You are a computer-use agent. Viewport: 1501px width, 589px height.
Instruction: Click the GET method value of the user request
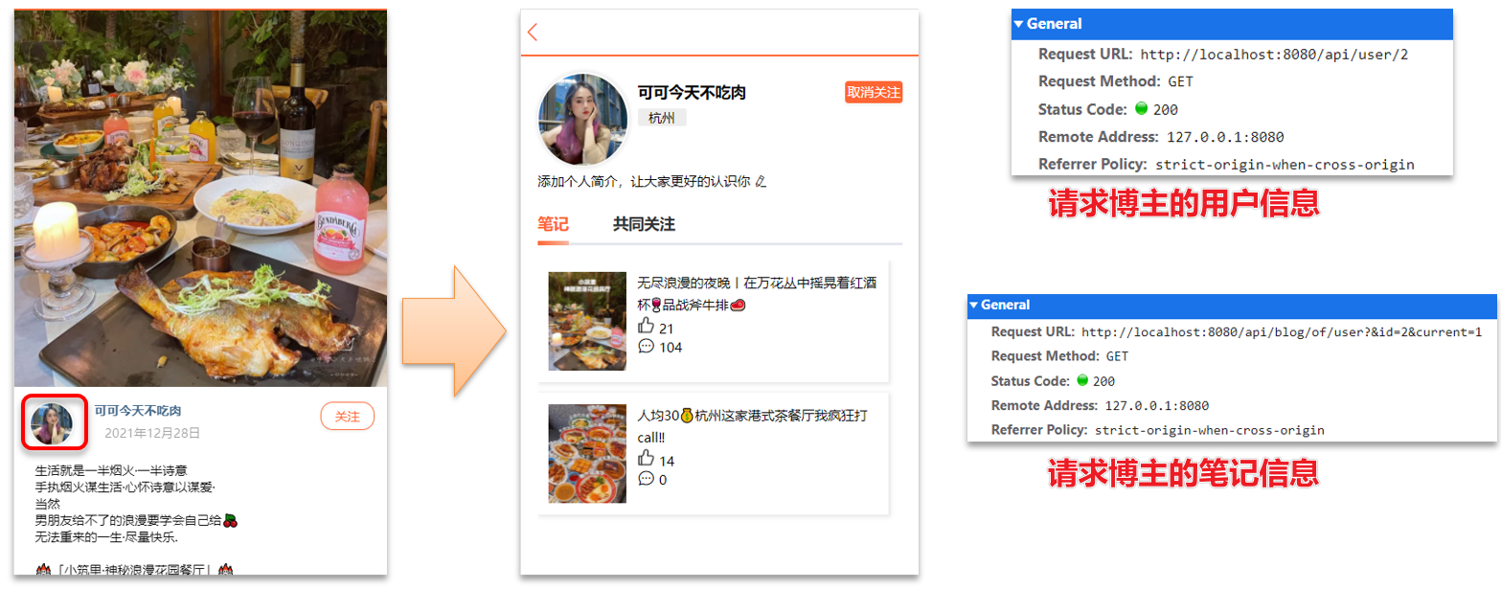(x=1180, y=81)
